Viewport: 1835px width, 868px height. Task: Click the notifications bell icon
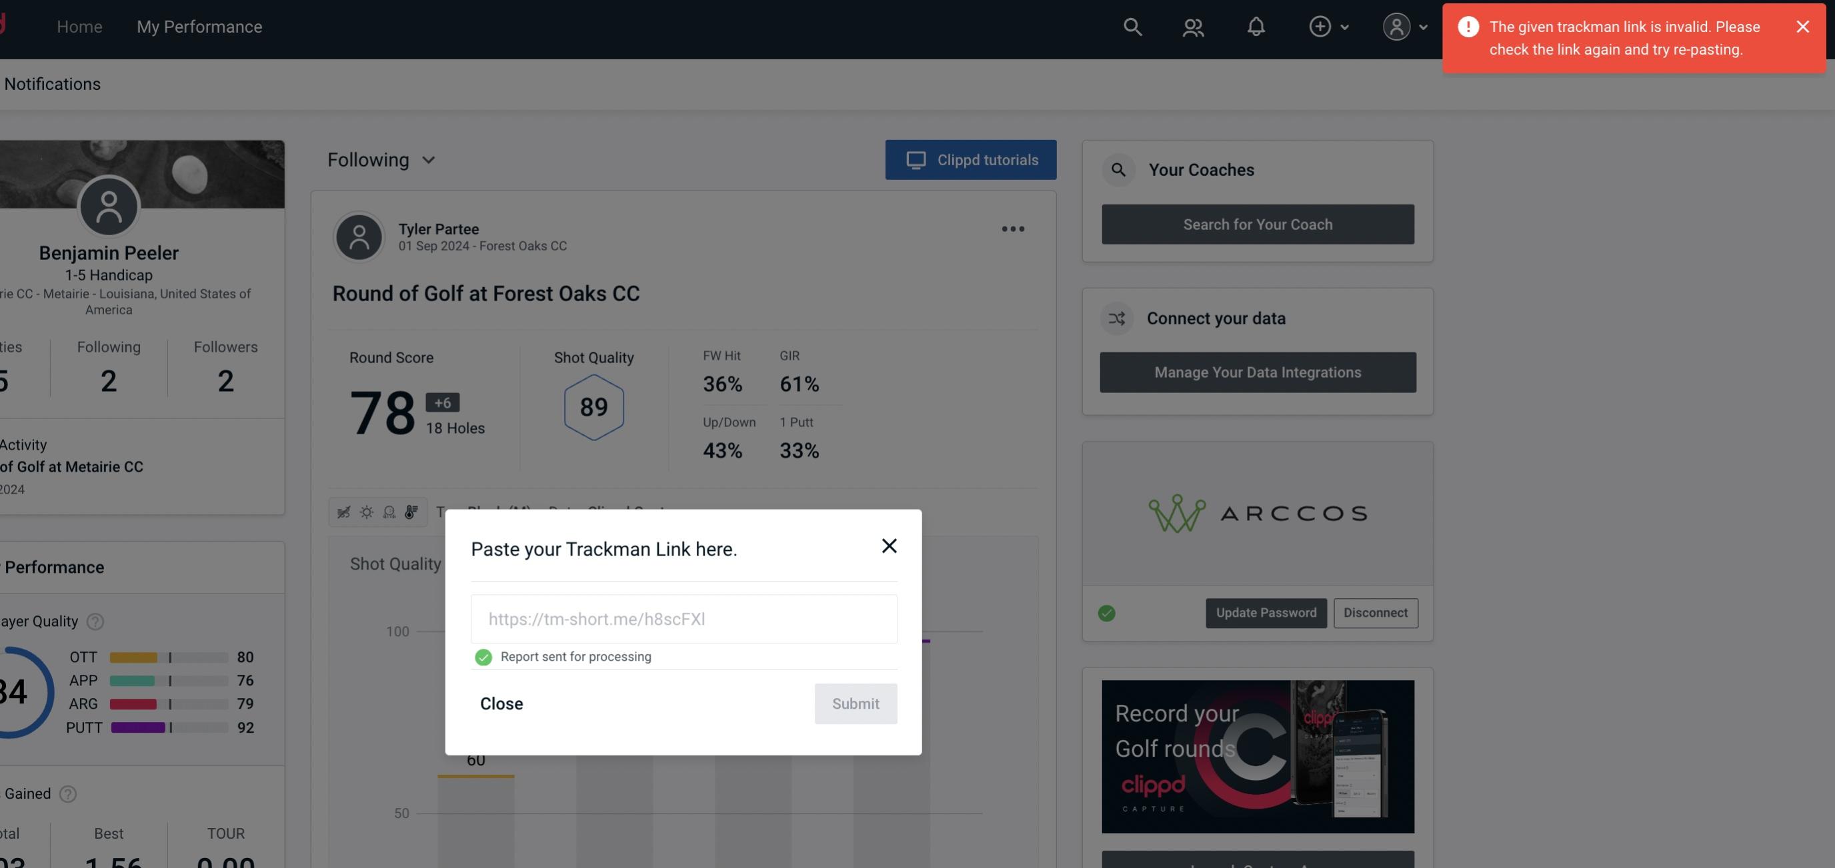[1256, 26]
